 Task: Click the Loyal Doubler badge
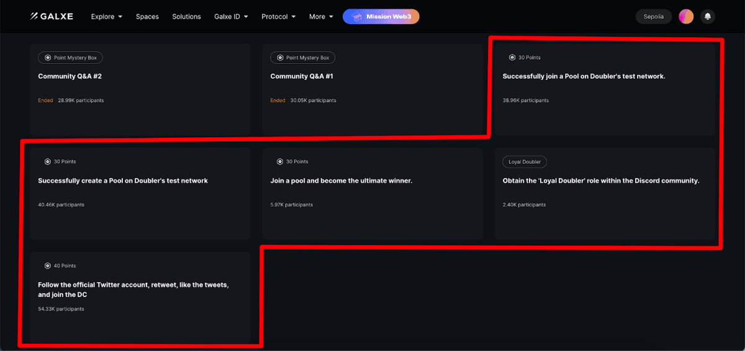click(x=525, y=162)
